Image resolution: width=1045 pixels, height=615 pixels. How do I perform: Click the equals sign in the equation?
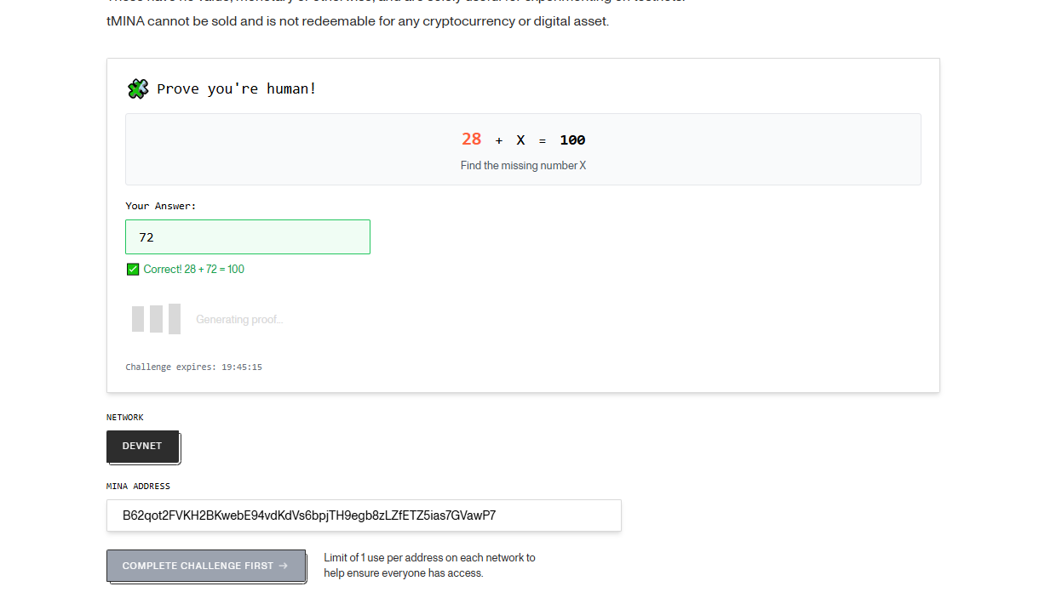pos(543,141)
